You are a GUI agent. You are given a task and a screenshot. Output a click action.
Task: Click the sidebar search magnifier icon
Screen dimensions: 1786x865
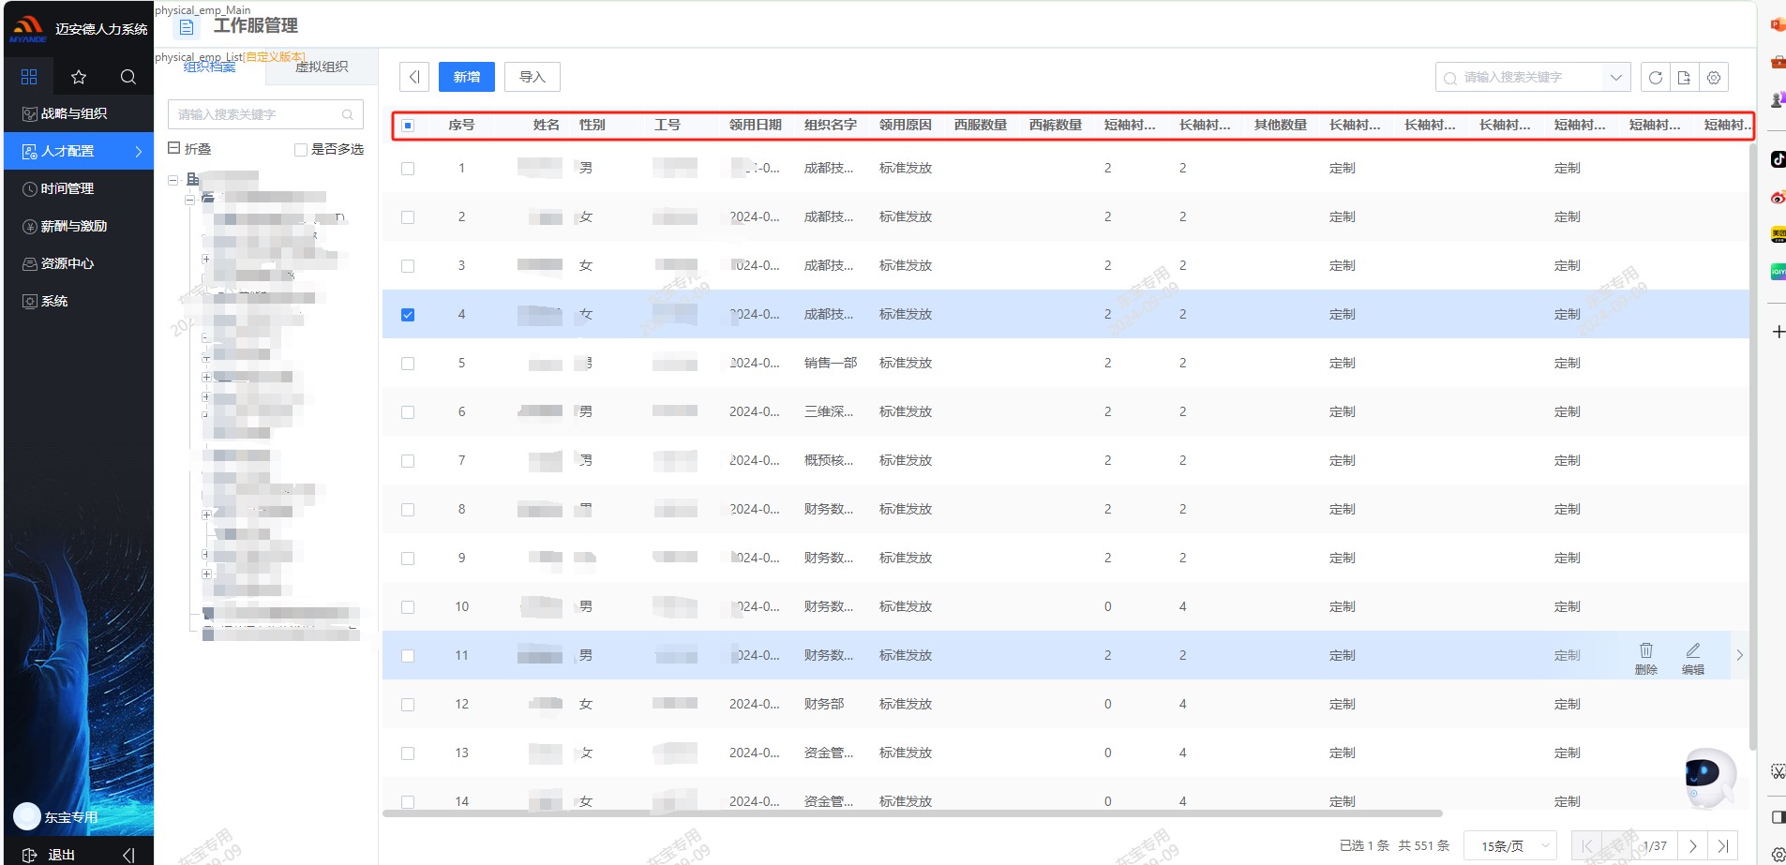pos(128,77)
